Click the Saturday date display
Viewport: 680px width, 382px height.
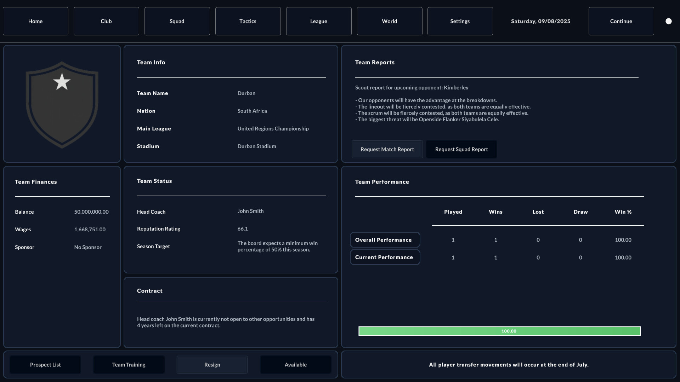[540, 21]
